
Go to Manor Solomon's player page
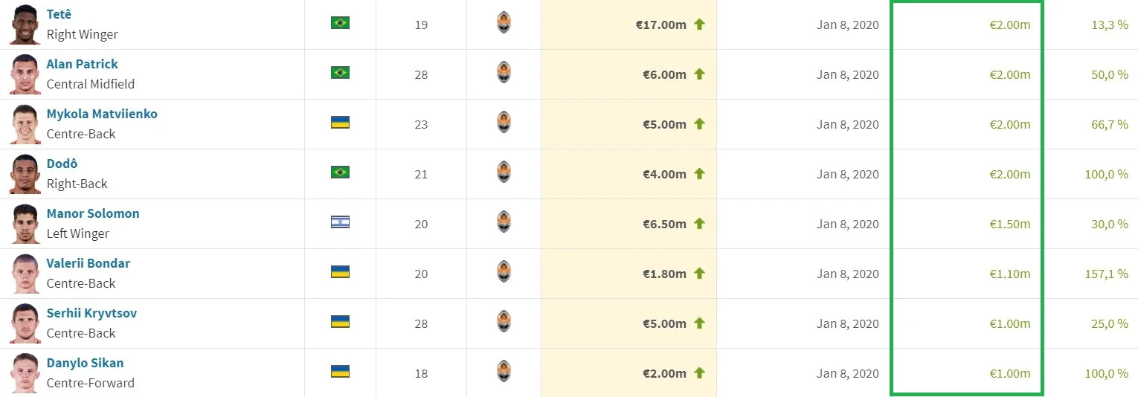93,213
